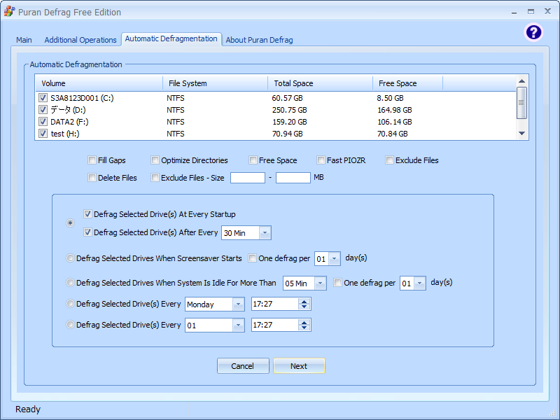The width and height of the screenshot is (560, 420).
Task: Check One defrag per on idle row
Action: (337, 283)
